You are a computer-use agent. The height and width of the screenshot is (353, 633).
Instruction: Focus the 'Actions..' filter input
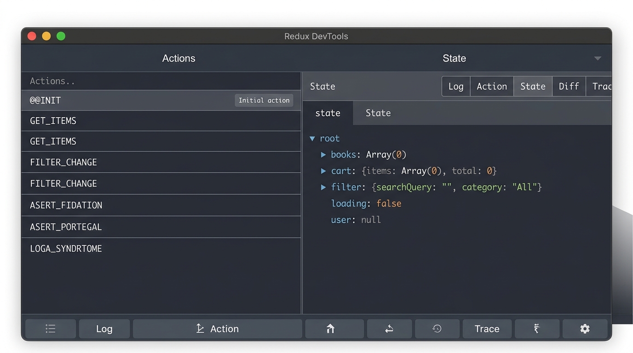[x=161, y=81]
